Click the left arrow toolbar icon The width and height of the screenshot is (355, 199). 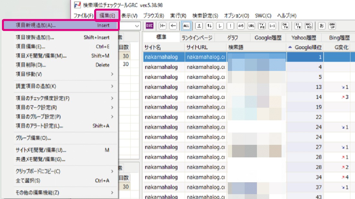tap(173, 26)
